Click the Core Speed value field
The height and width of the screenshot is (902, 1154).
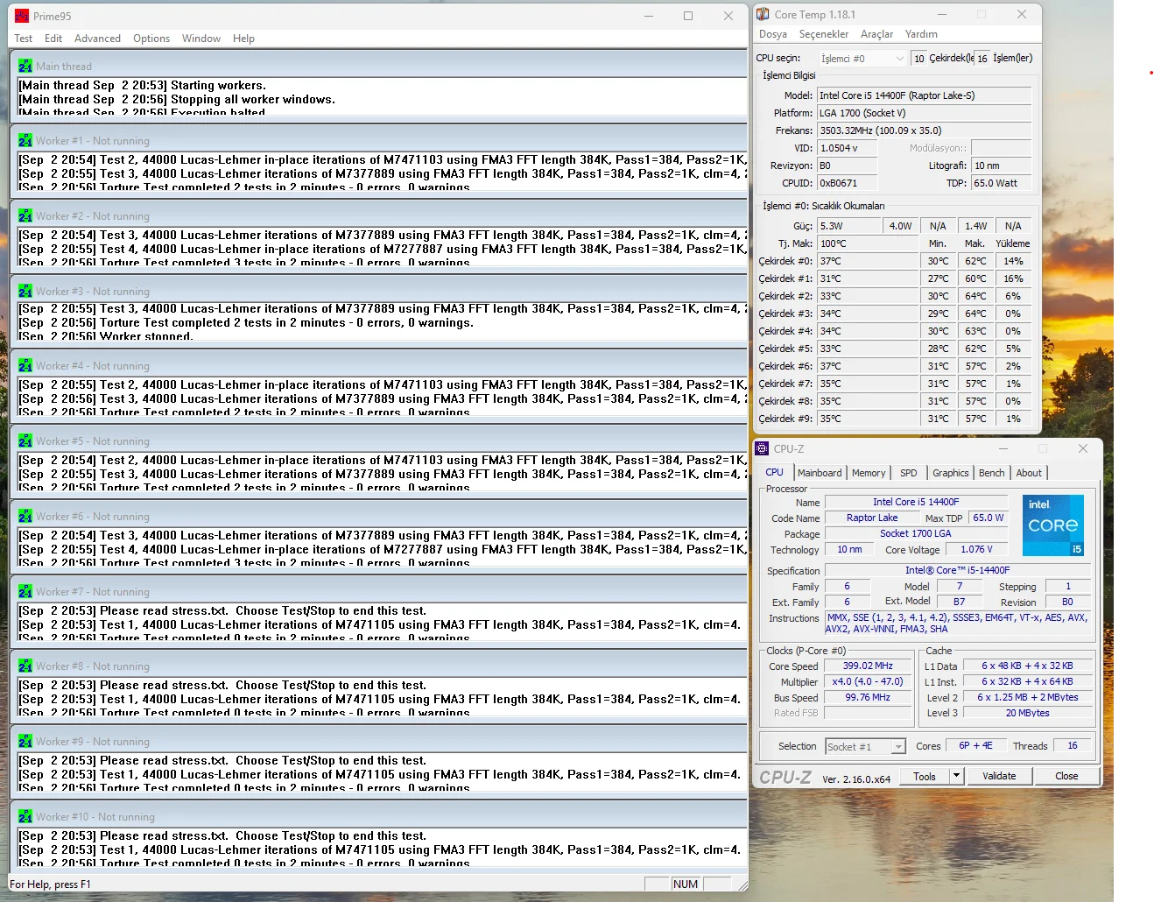868,666
